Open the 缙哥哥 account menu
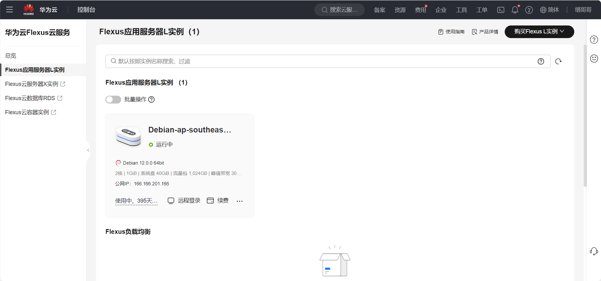 (x=583, y=10)
